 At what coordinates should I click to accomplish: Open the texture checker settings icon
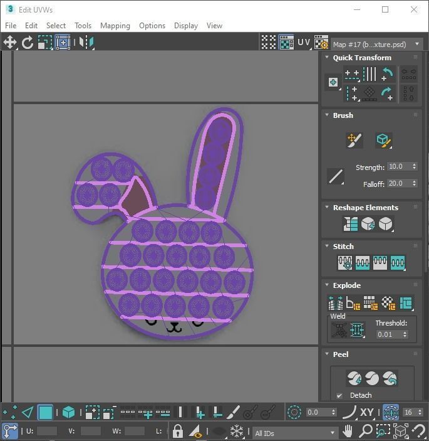pyautogui.click(x=321, y=43)
